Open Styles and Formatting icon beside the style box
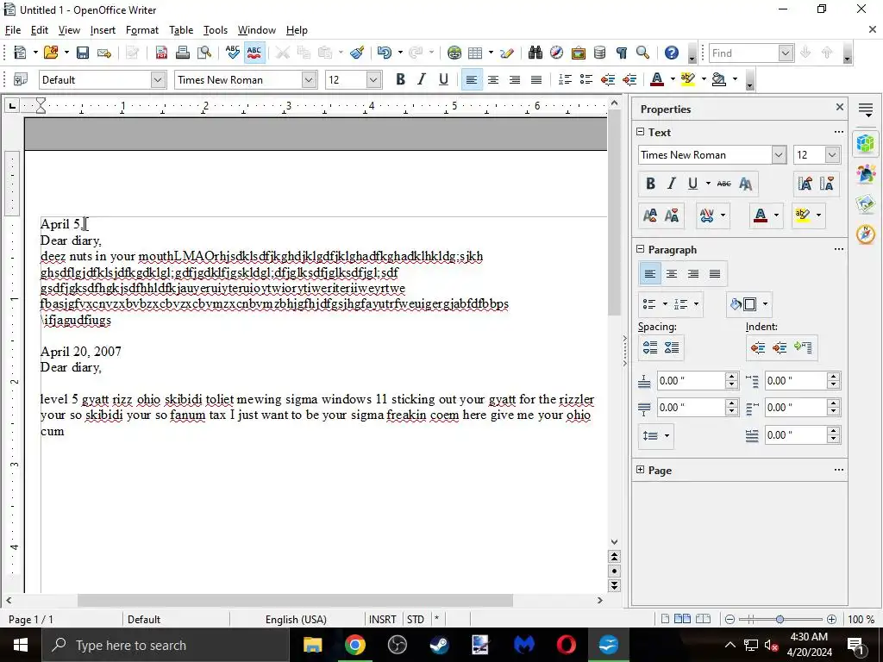The height and width of the screenshot is (662, 883). pos(21,80)
